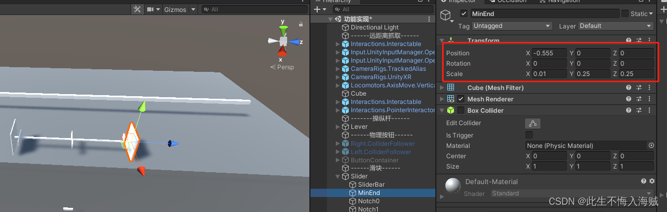Open Transform component more options menu
Image resolution: width=667 pixels, height=212 pixels.
pyautogui.click(x=649, y=40)
